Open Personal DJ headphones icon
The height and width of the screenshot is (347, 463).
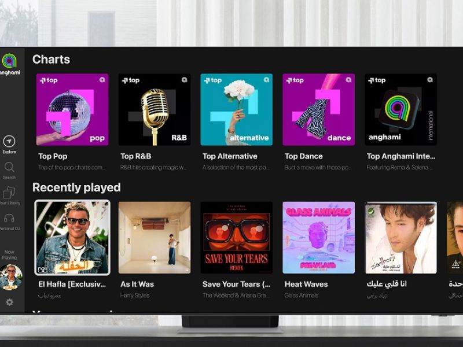(9, 219)
